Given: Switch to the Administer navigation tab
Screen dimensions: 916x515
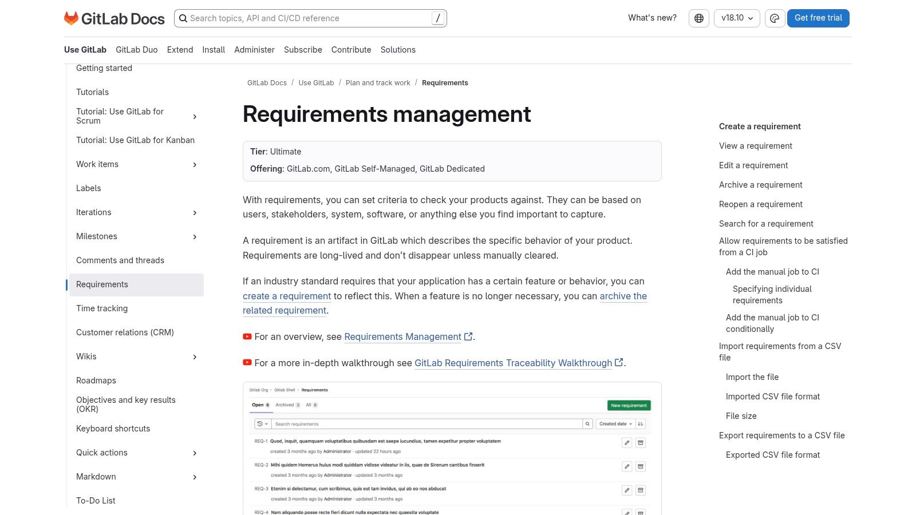Looking at the screenshot, I should pyautogui.click(x=254, y=50).
